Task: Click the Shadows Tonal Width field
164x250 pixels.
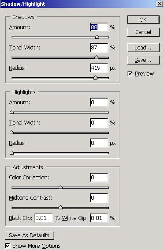Action: pos(99,48)
